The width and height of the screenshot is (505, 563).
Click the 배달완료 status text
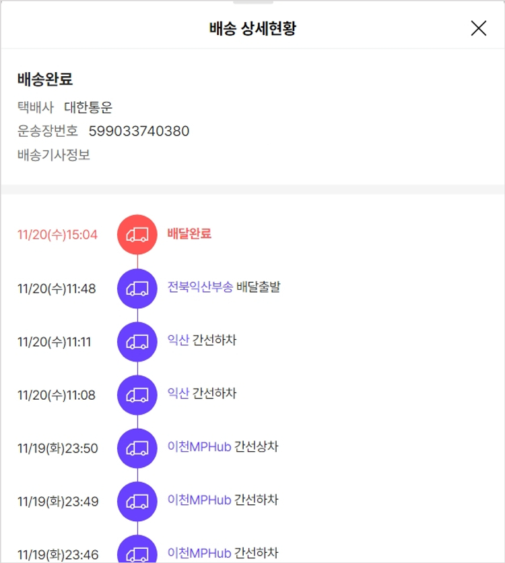tap(189, 234)
